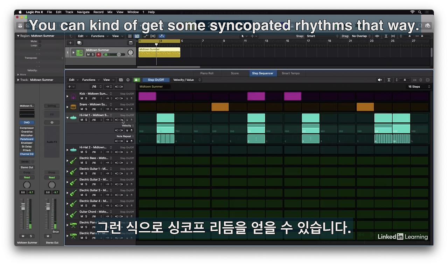Screen dimensions: 448x265
Task: Mute the Kick row
Action: tap(82, 98)
